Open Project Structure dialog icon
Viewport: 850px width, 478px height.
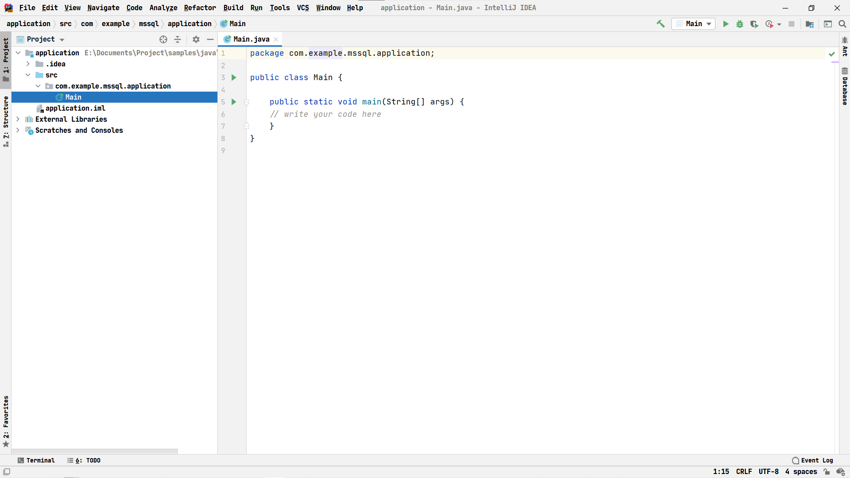[x=810, y=24]
